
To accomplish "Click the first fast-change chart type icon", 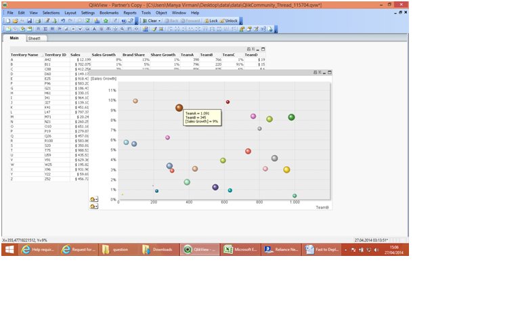I will [x=94, y=199].
